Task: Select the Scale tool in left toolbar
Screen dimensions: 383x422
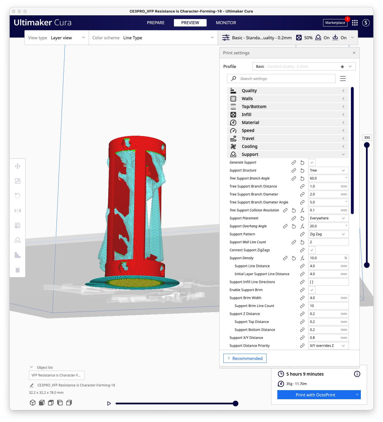Action: (x=18, y=181)
